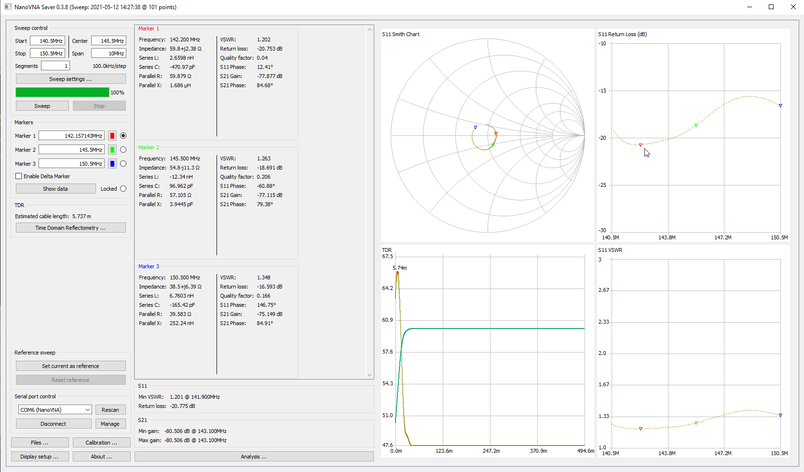The height and width of the screenshot is (472, 804).
Task: Click the blue Marker 3 triangle on Return Loss chart
Action: pyautogui.click(x=780, y=105)
